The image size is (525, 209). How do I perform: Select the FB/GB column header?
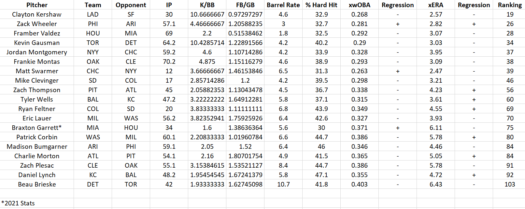point(245,5)
